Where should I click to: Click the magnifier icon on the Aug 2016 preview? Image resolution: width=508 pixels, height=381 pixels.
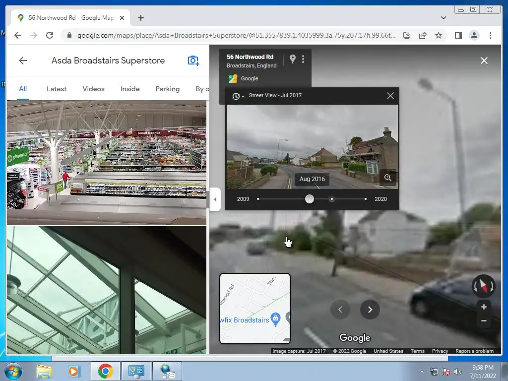click(x=388, y=178)
